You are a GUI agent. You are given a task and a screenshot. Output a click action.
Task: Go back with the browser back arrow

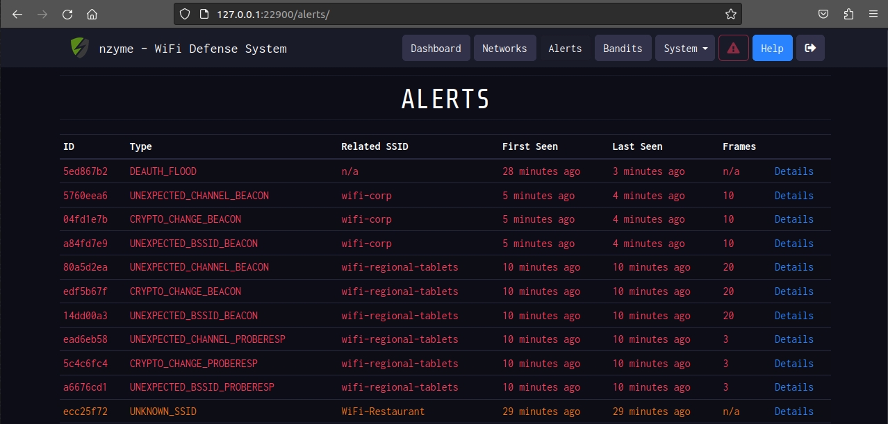(x=18, y=14)
